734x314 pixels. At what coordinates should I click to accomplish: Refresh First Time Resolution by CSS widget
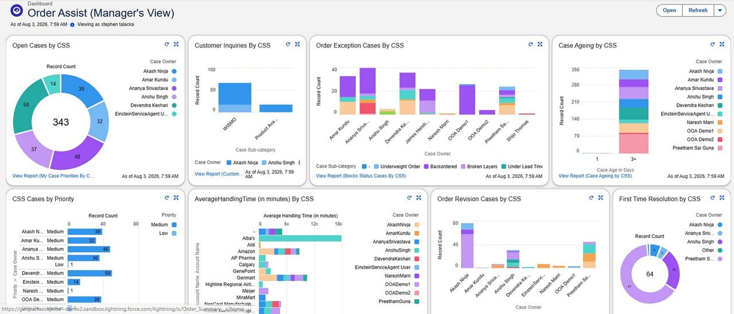pos(712,198)
